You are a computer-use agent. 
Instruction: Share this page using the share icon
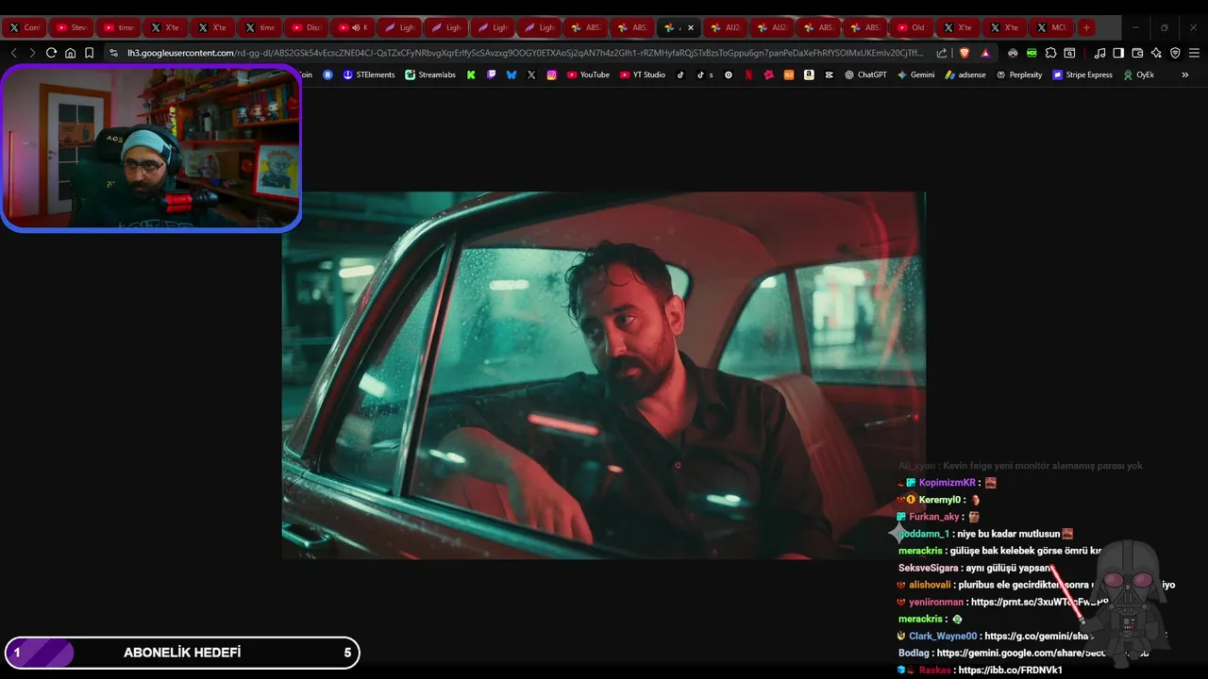[942, 53]
